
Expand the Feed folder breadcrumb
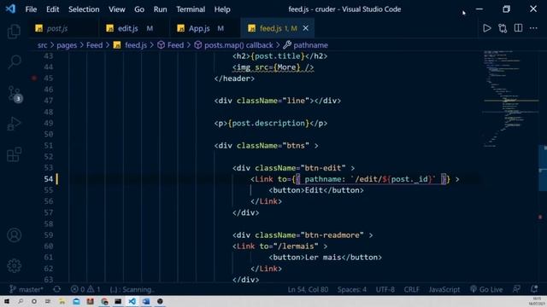pyautogui.click(x=95, y=45)
